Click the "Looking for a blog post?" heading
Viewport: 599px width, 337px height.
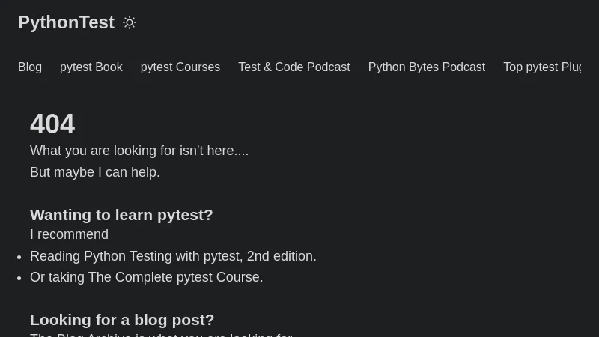122,320
